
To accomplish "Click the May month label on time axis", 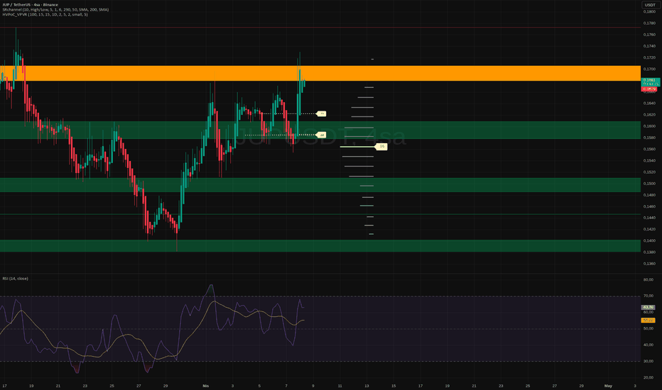I will [608, 386].
